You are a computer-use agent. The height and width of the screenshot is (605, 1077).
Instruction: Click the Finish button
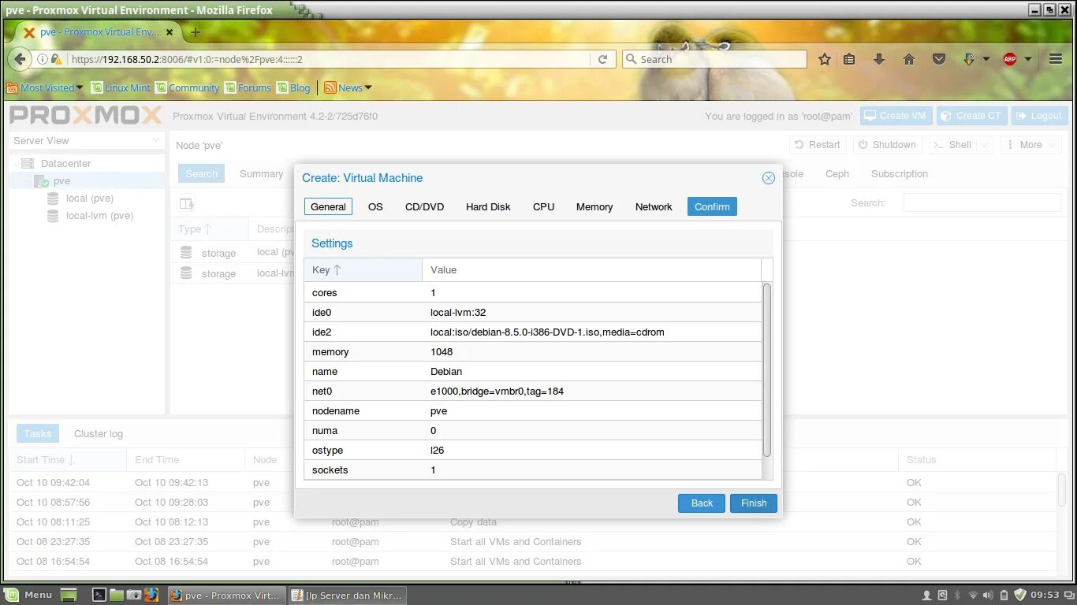[x=754, y=503]
